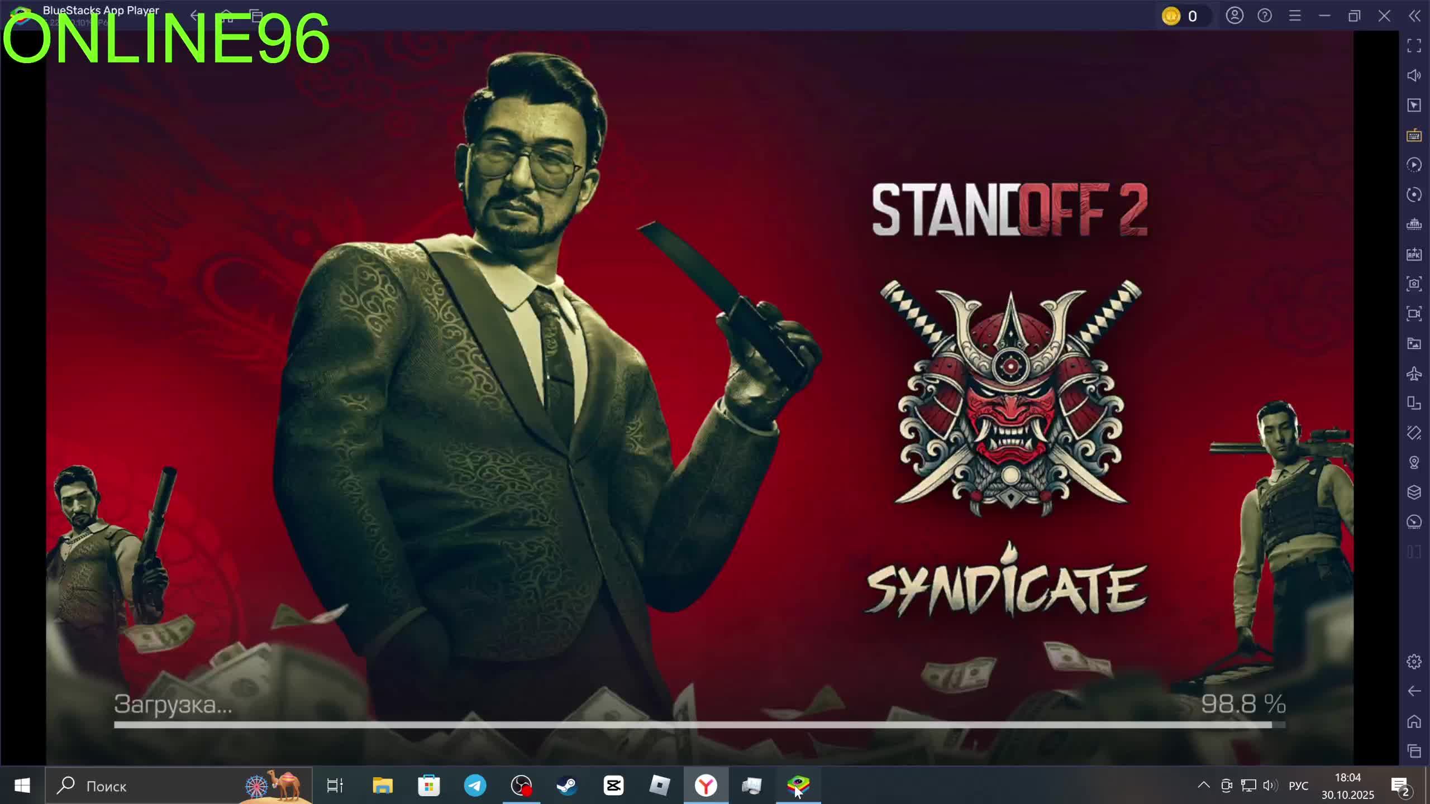
Task: Start screen recording with video icon
Action: tap(1414, 314)
